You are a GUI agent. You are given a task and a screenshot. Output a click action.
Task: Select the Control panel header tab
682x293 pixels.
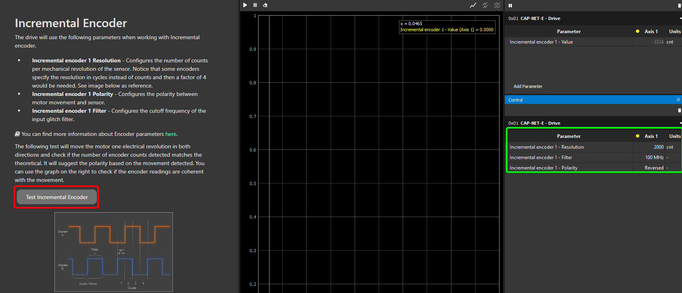[516, 100]
